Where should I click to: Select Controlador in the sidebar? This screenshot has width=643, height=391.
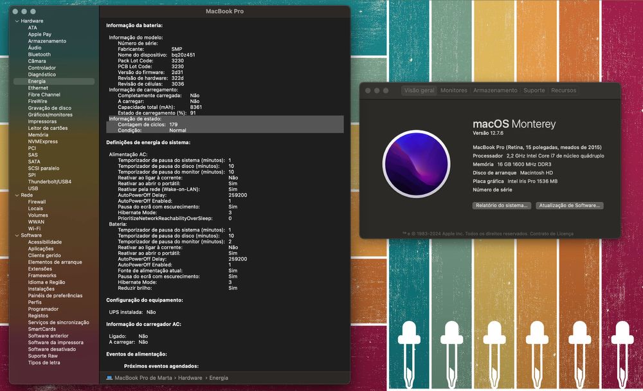42,68
